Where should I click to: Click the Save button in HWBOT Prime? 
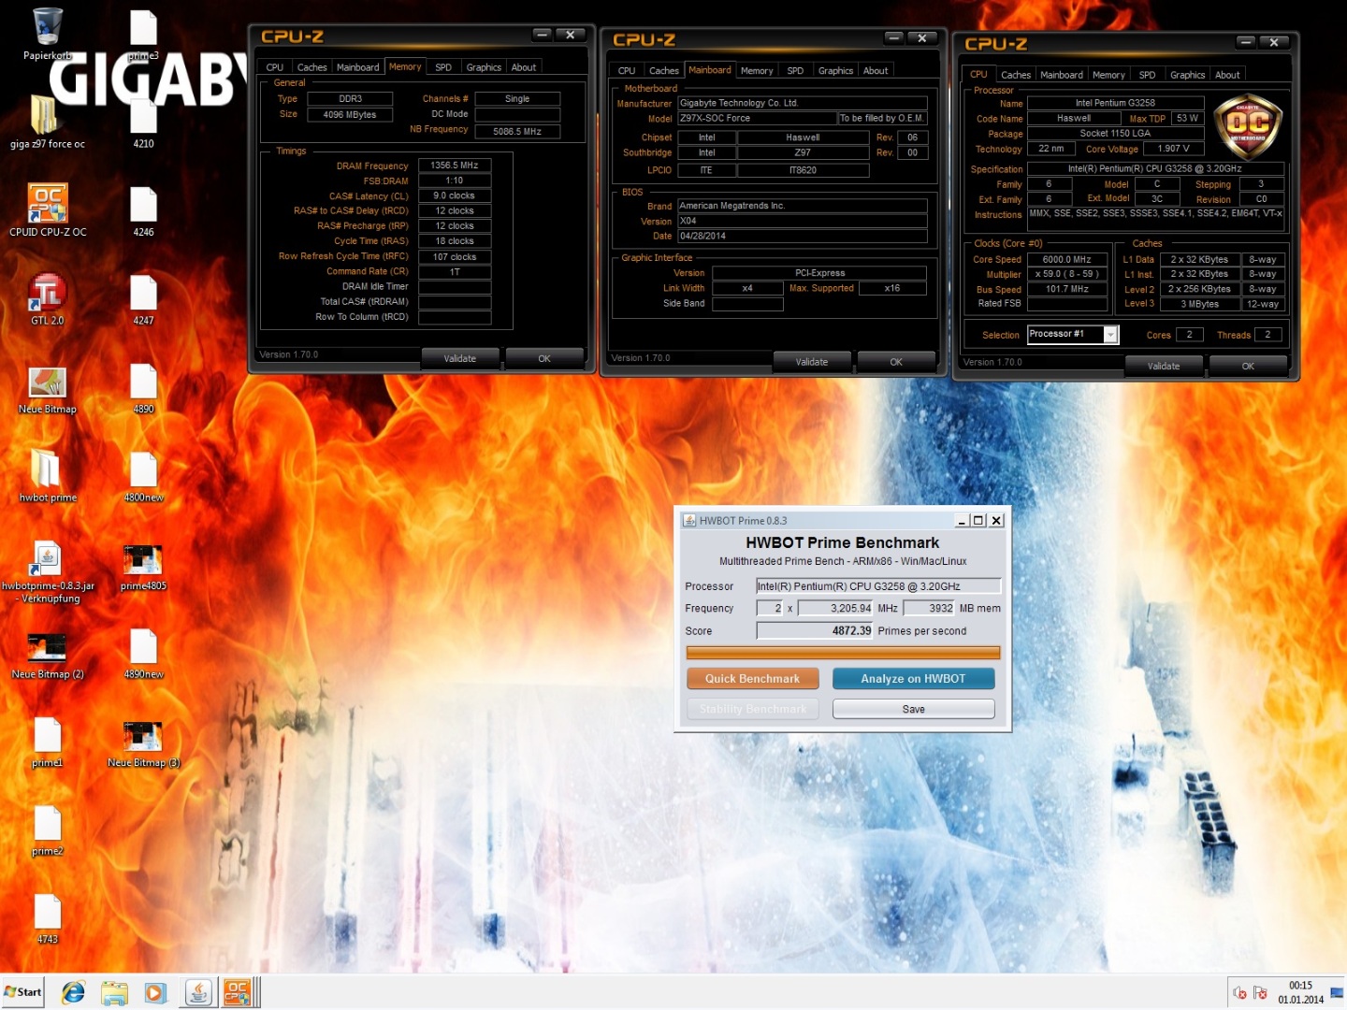pos(913,709)
